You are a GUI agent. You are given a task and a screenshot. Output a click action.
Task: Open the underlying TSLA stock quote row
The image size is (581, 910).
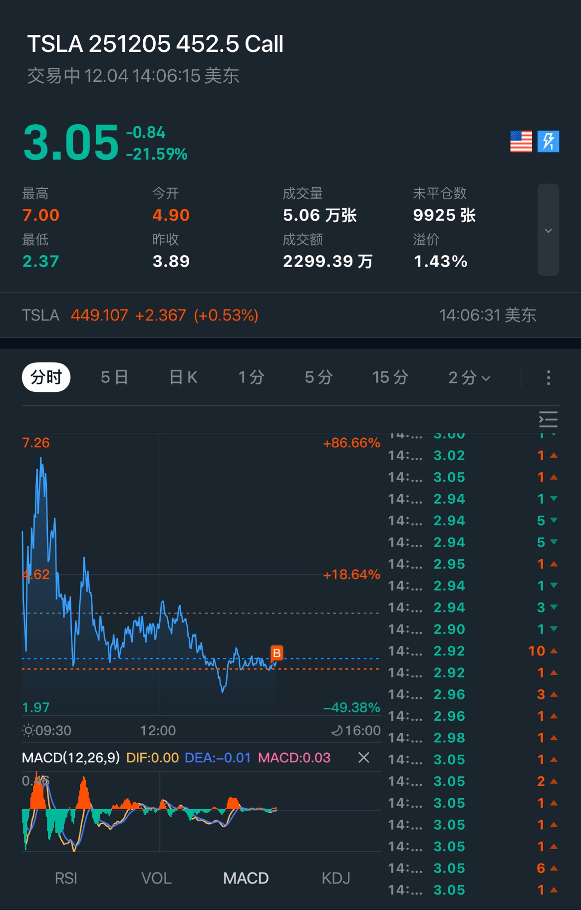(280, 315)
